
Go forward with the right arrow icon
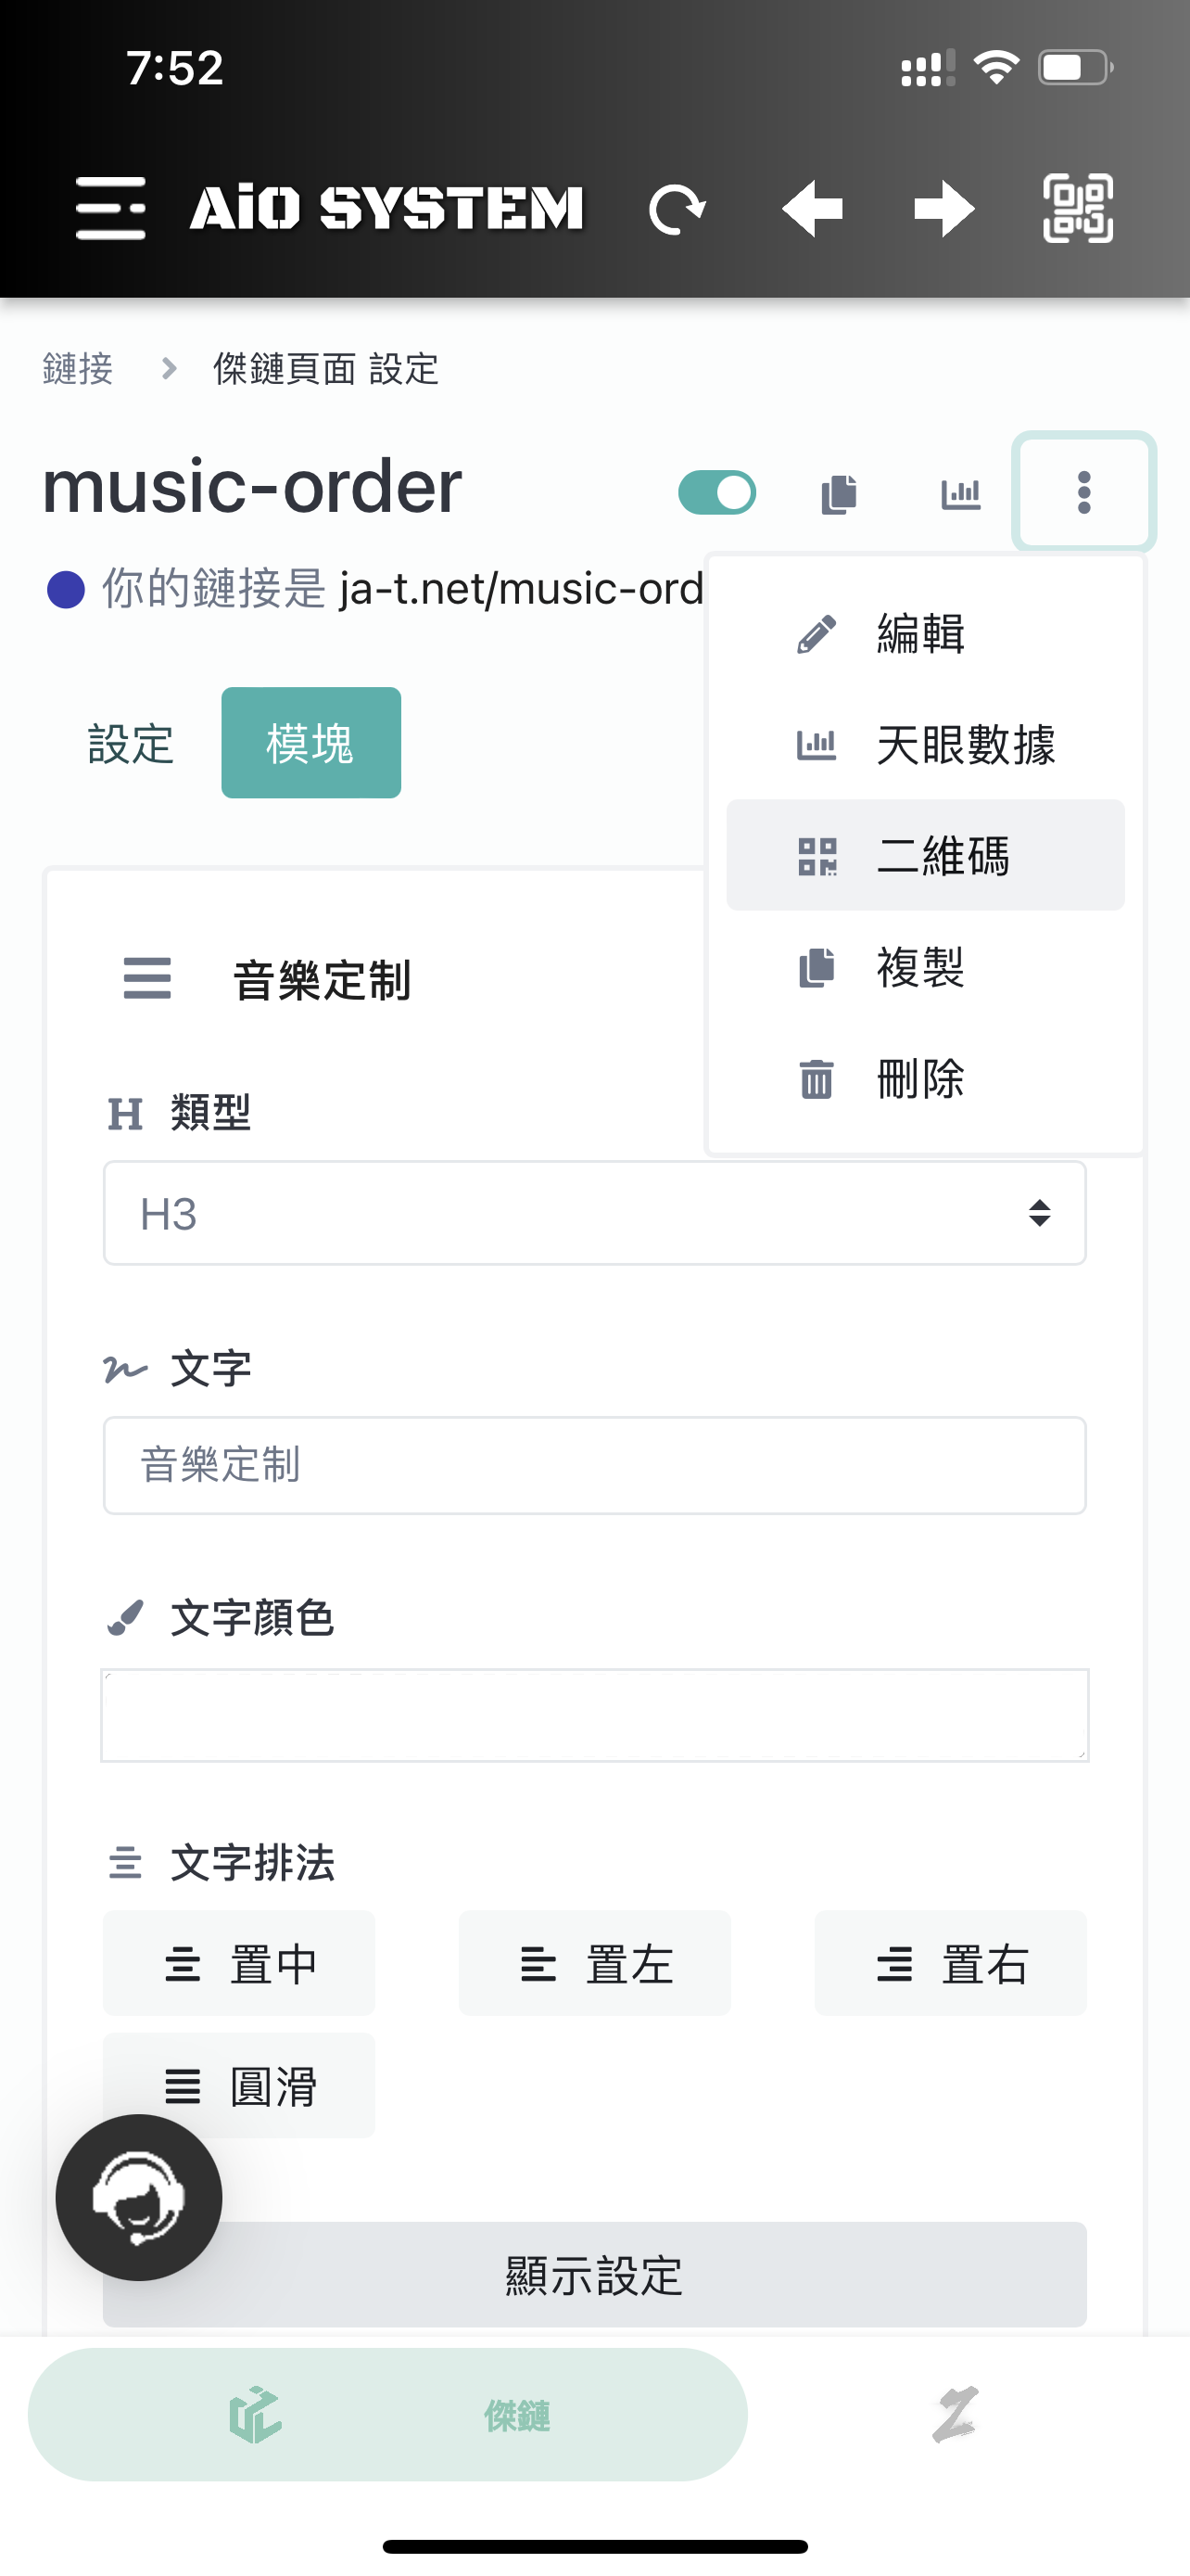(x=944, y=209)
